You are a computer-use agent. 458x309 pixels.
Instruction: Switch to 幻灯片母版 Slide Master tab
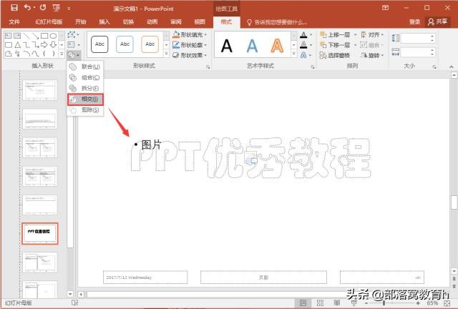pos(49,22)
